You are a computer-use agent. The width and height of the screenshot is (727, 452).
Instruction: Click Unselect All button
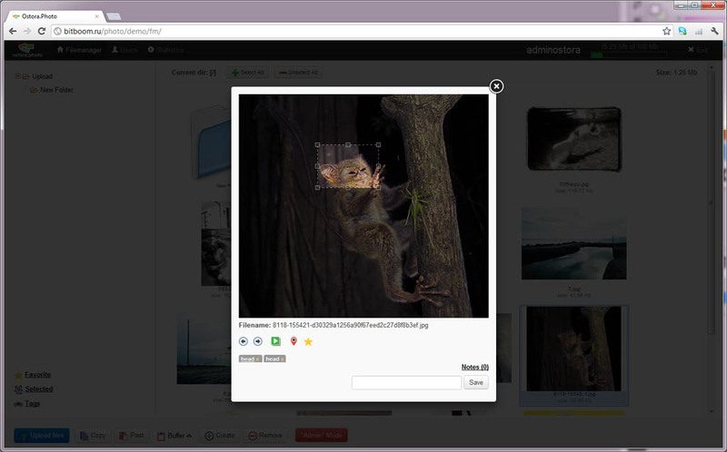(x=298, y=73)
